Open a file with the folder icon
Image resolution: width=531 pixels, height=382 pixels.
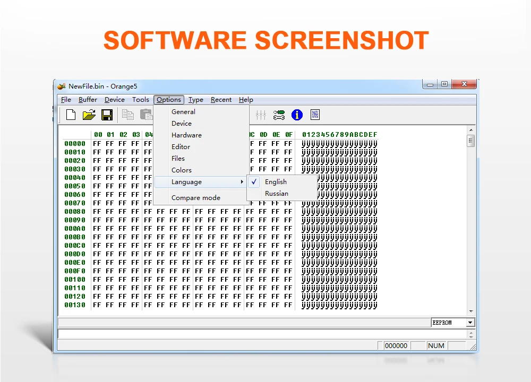click(x=89, y=115)
